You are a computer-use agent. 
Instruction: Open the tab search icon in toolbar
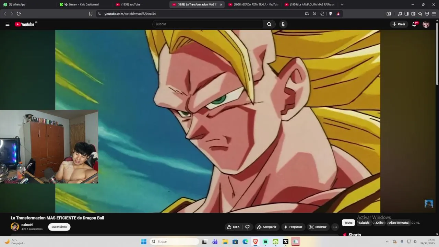[389, 14]
